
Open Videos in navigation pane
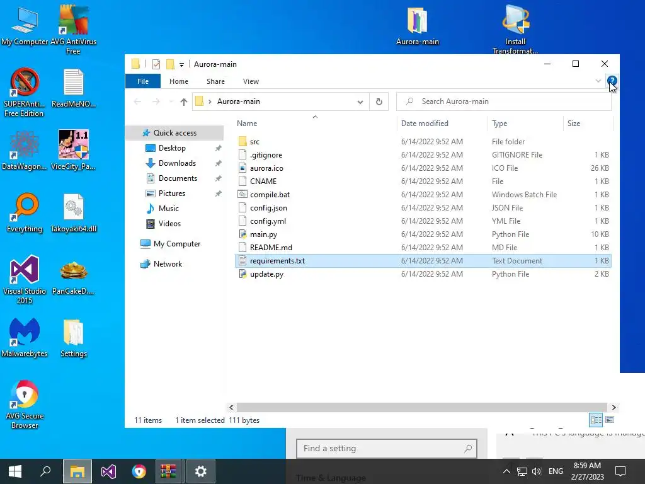(x=169, y=224)
